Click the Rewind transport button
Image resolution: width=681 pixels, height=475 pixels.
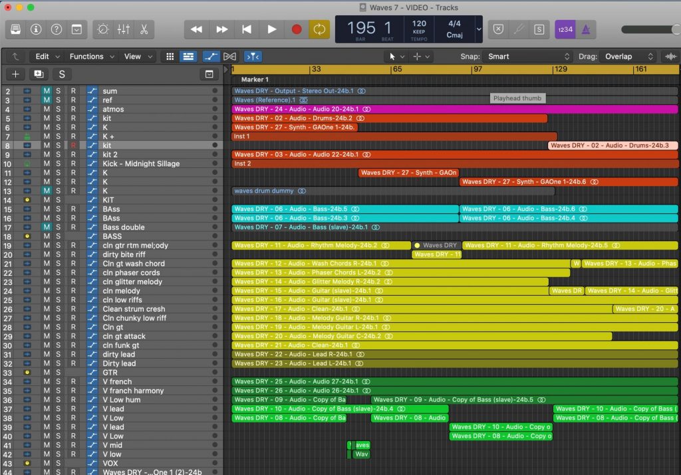pos(197,29)
